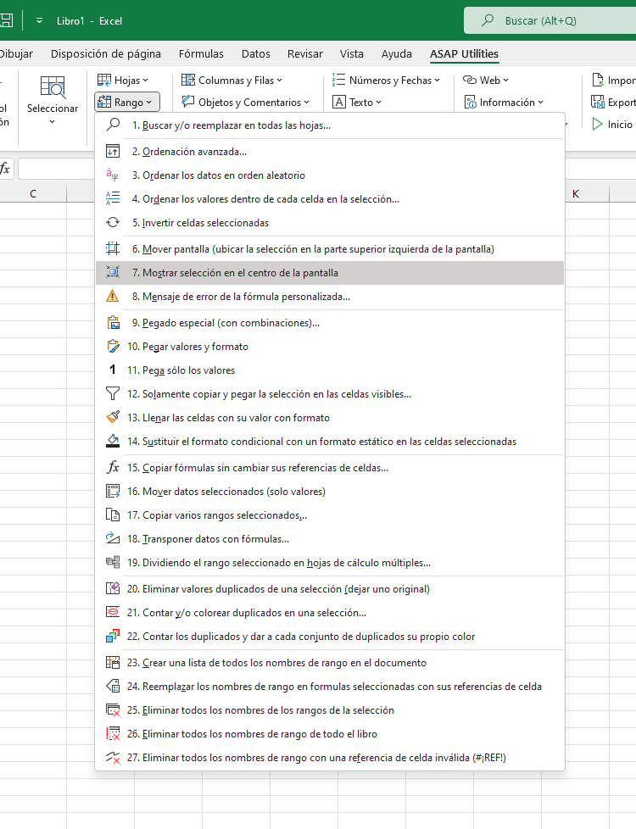
Task: Open the Columnas y Filas dropdown
Action: click(232, 80)
